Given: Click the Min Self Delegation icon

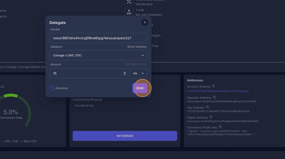Looking at the screenshot, I should [x=129, y=12].
